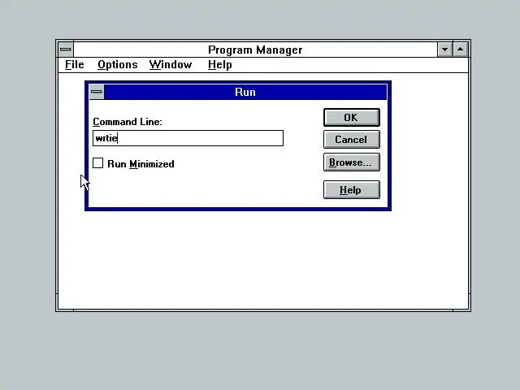Screen dimensions: 520x390
Task: Click the Run dialog title bar
Action: tap(245, 92)
